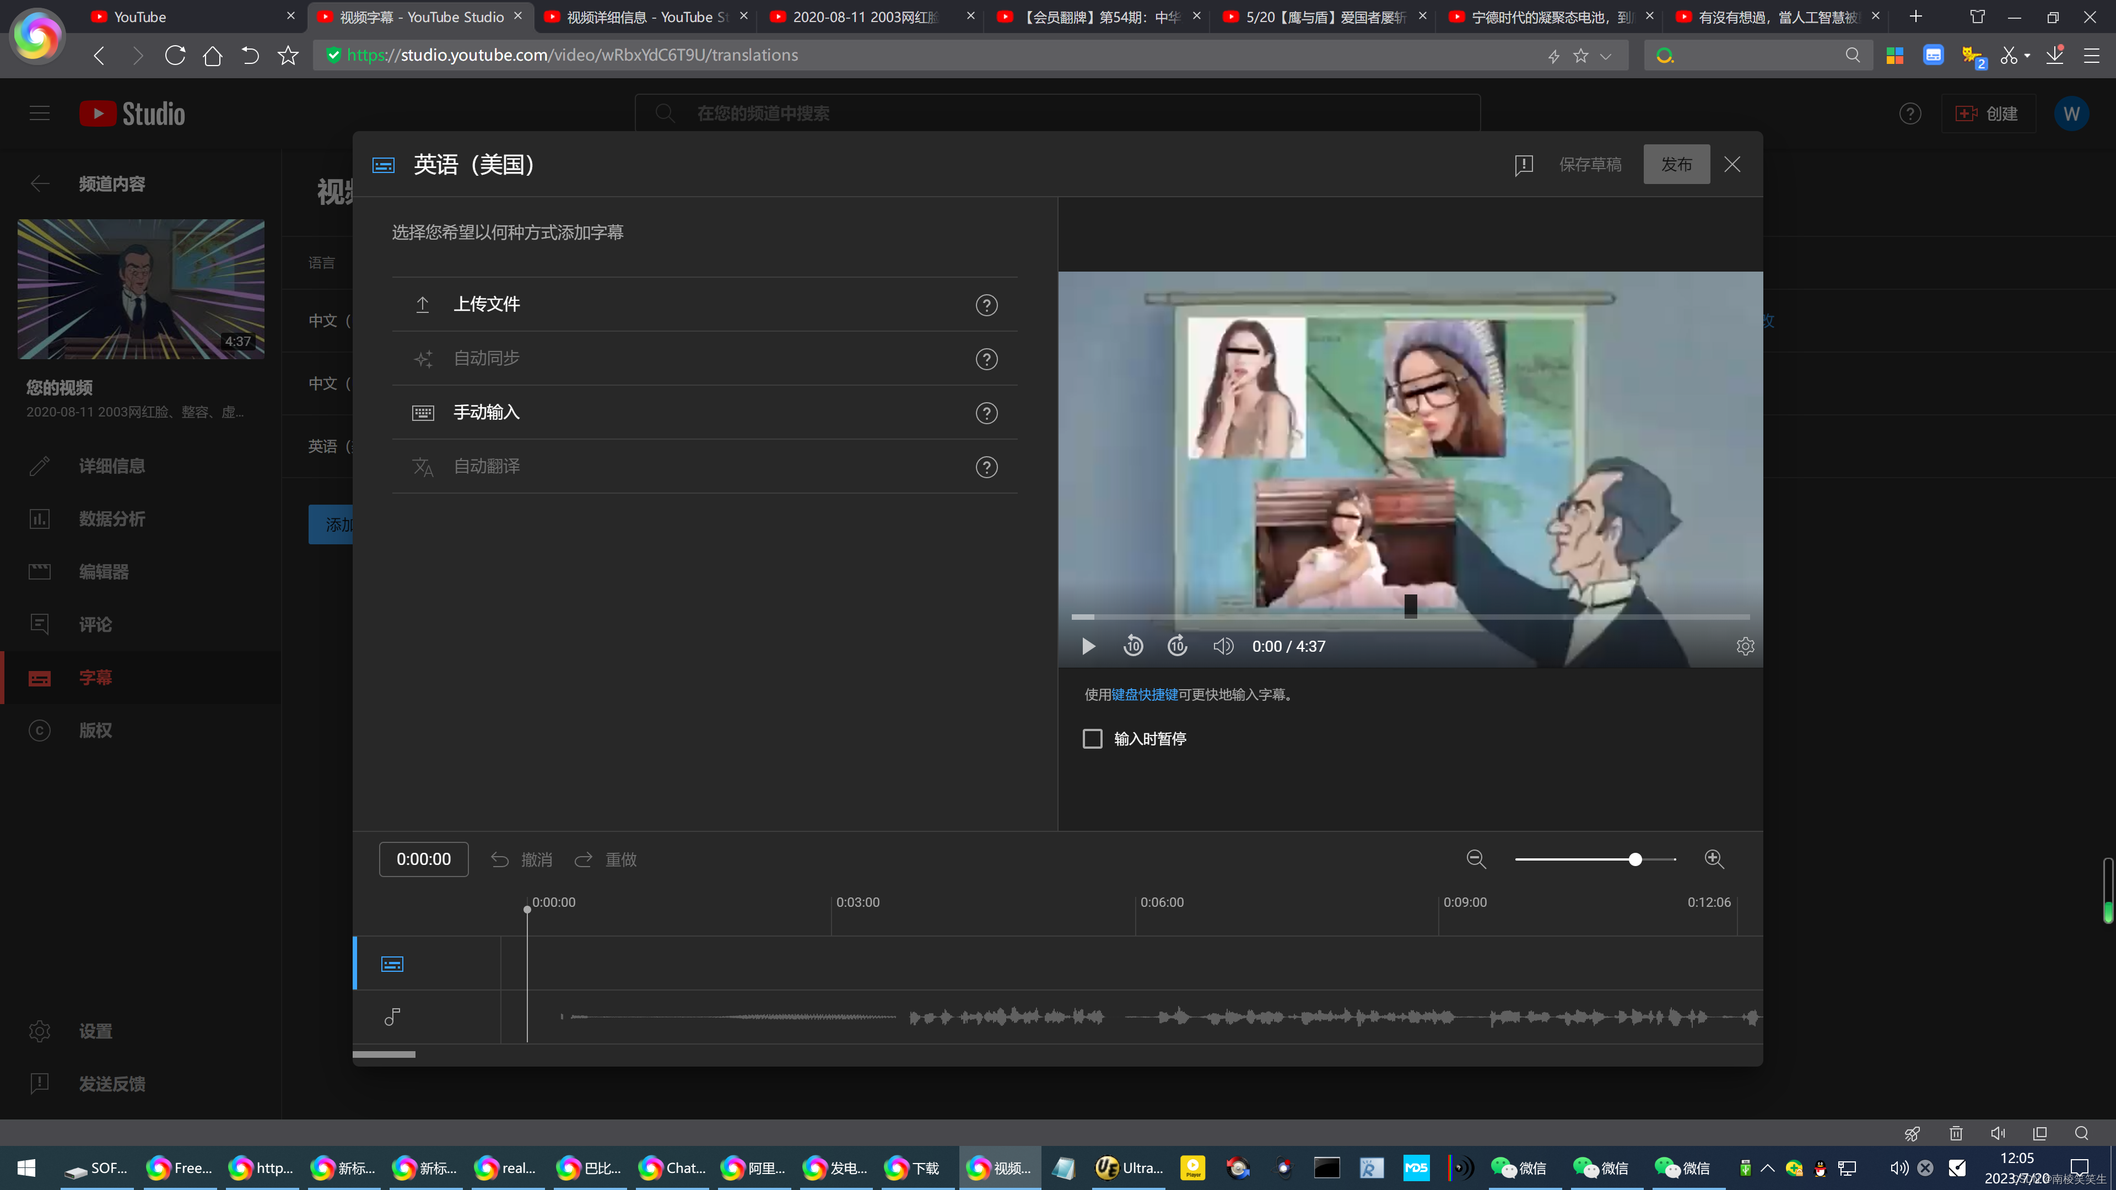
Task: Choose 手动输入 subtitle method
Action: point(486,412)
